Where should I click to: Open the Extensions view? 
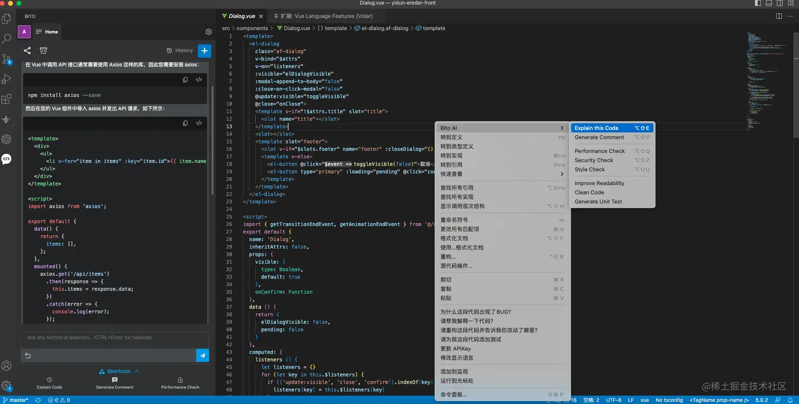pos(7,99)
